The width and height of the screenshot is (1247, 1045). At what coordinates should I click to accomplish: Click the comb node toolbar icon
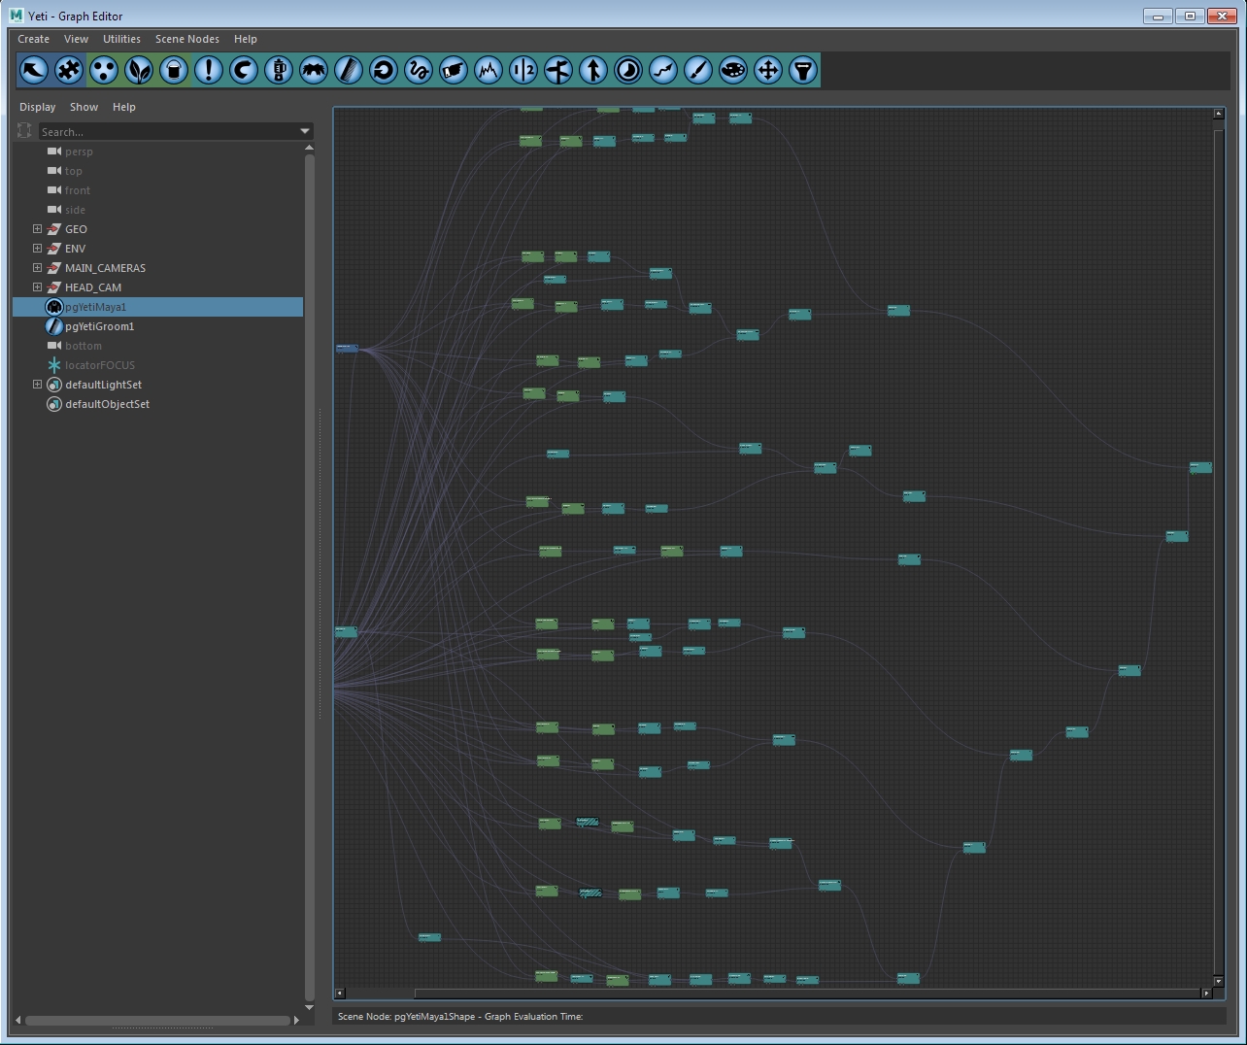[349, 70]
